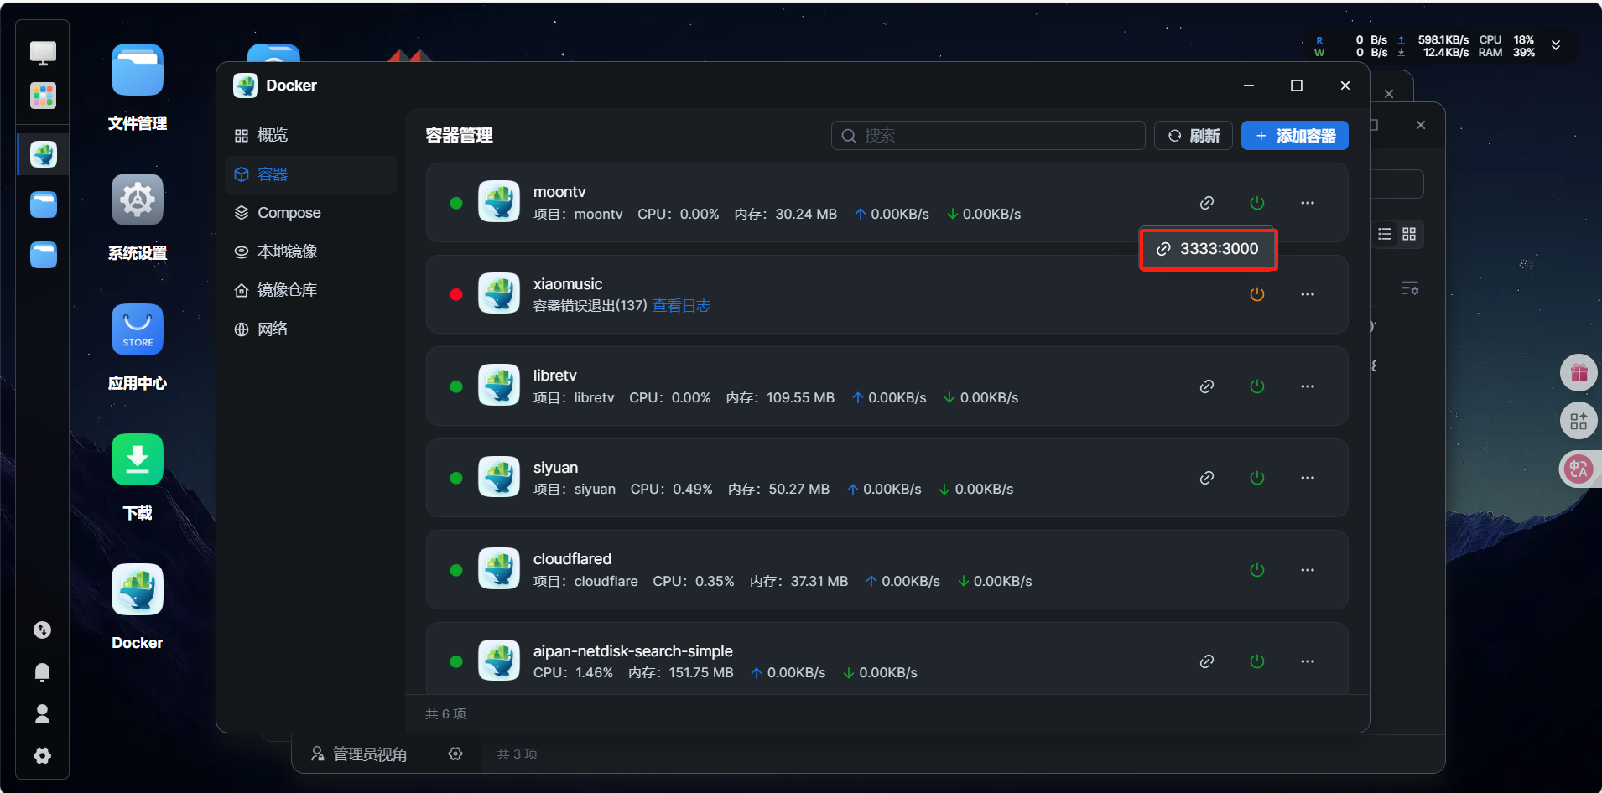Open libretv container link icon
Image resolution: width=1602 pixels, height=793 pixels.
[1207, 386]
